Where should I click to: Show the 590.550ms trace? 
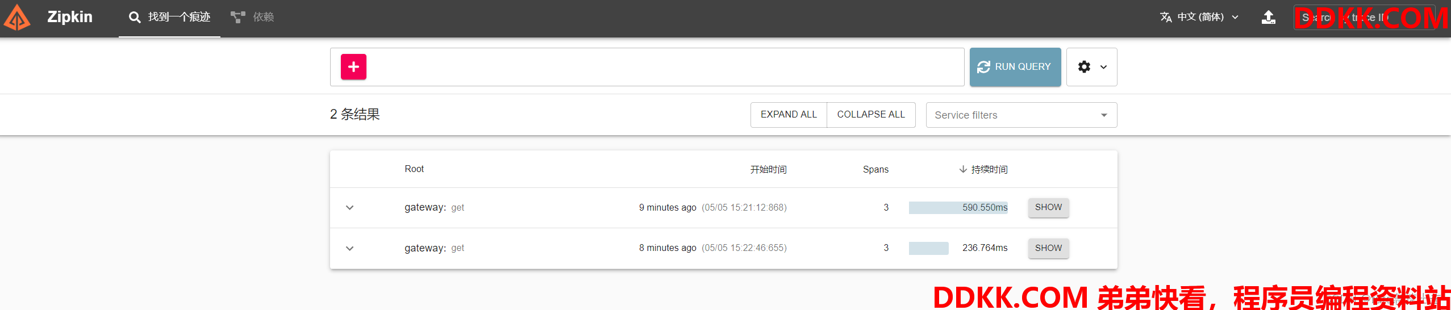1048,207
